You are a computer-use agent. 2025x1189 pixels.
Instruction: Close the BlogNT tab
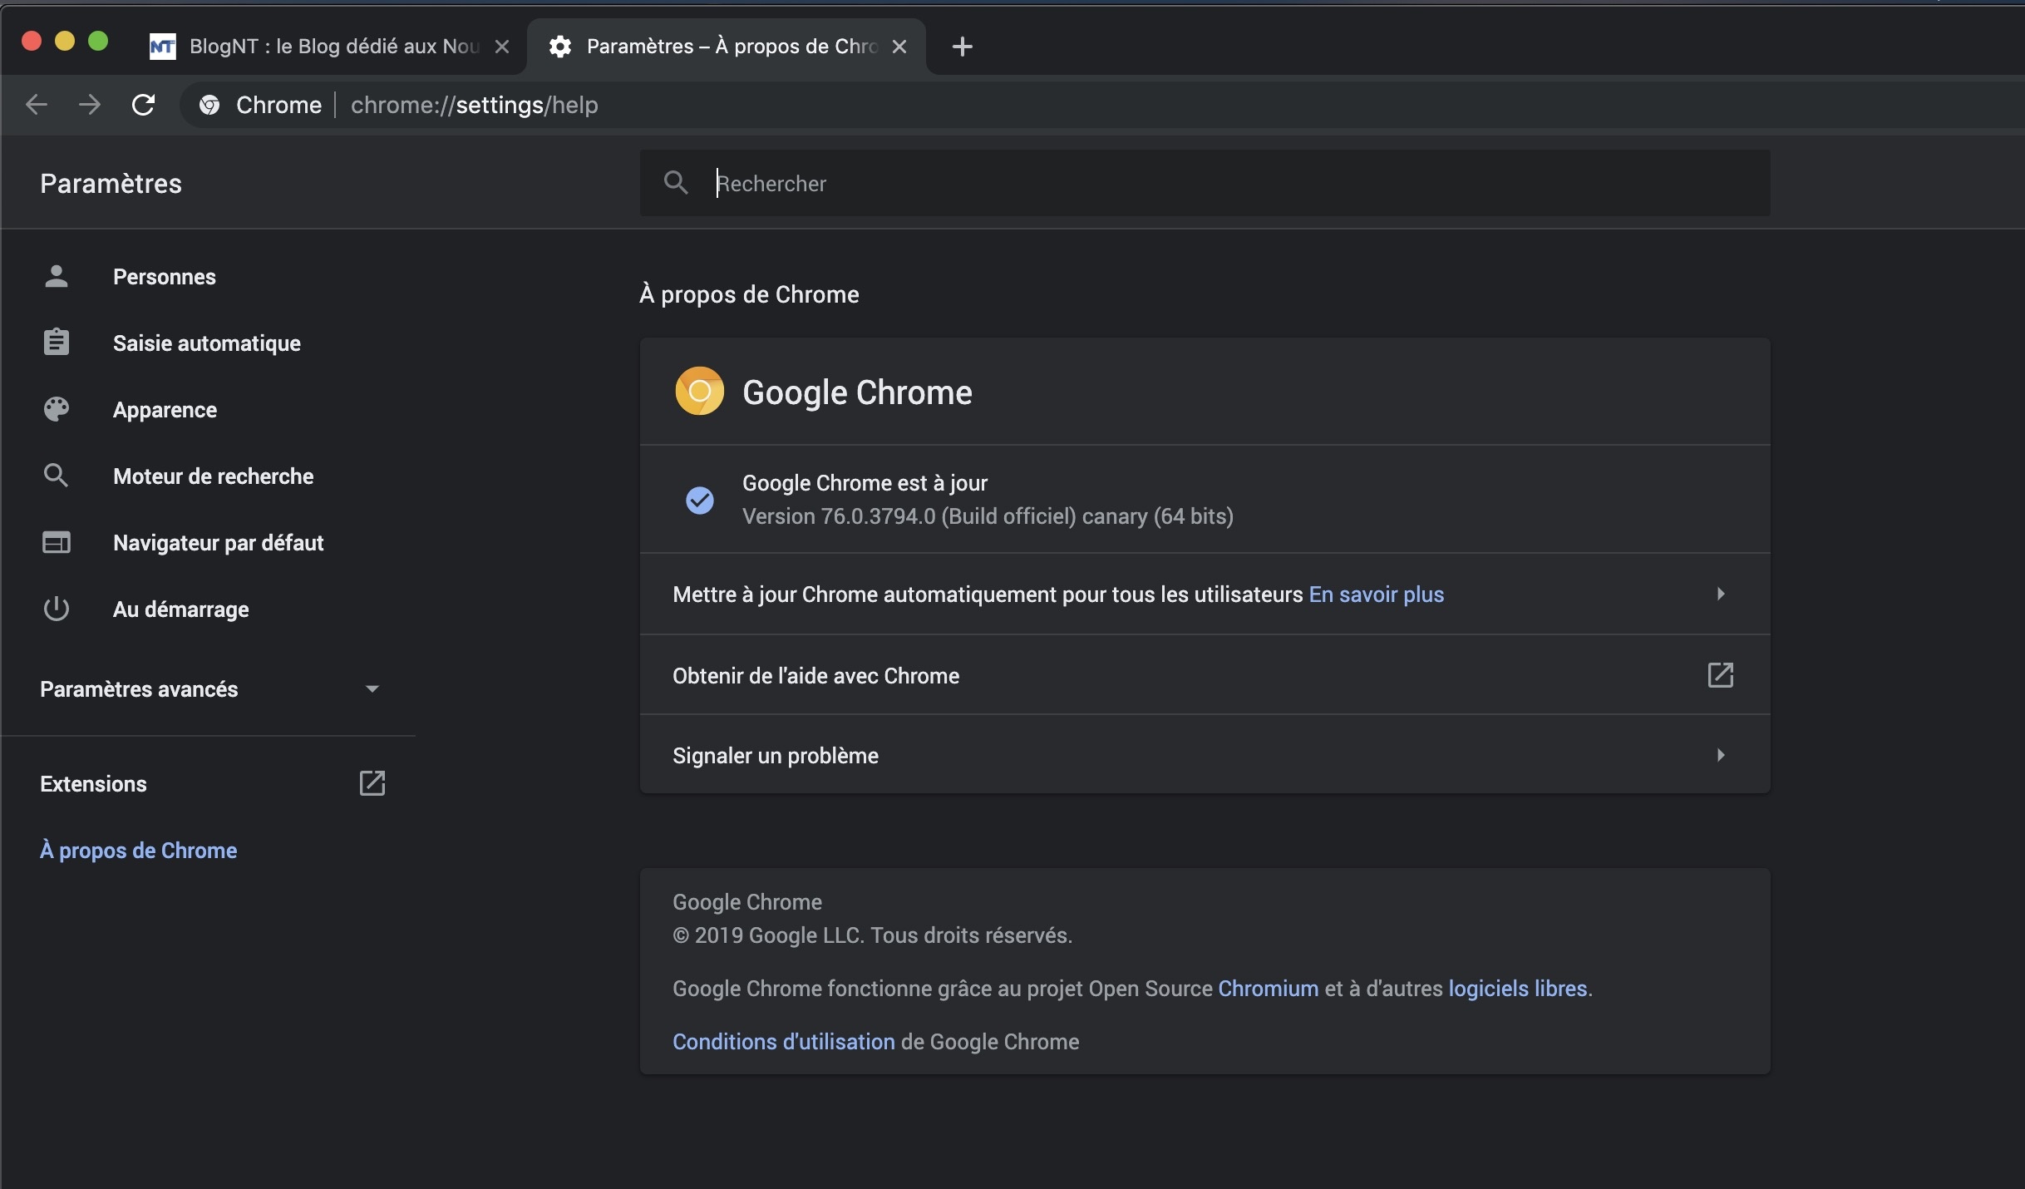click(502, 47)
